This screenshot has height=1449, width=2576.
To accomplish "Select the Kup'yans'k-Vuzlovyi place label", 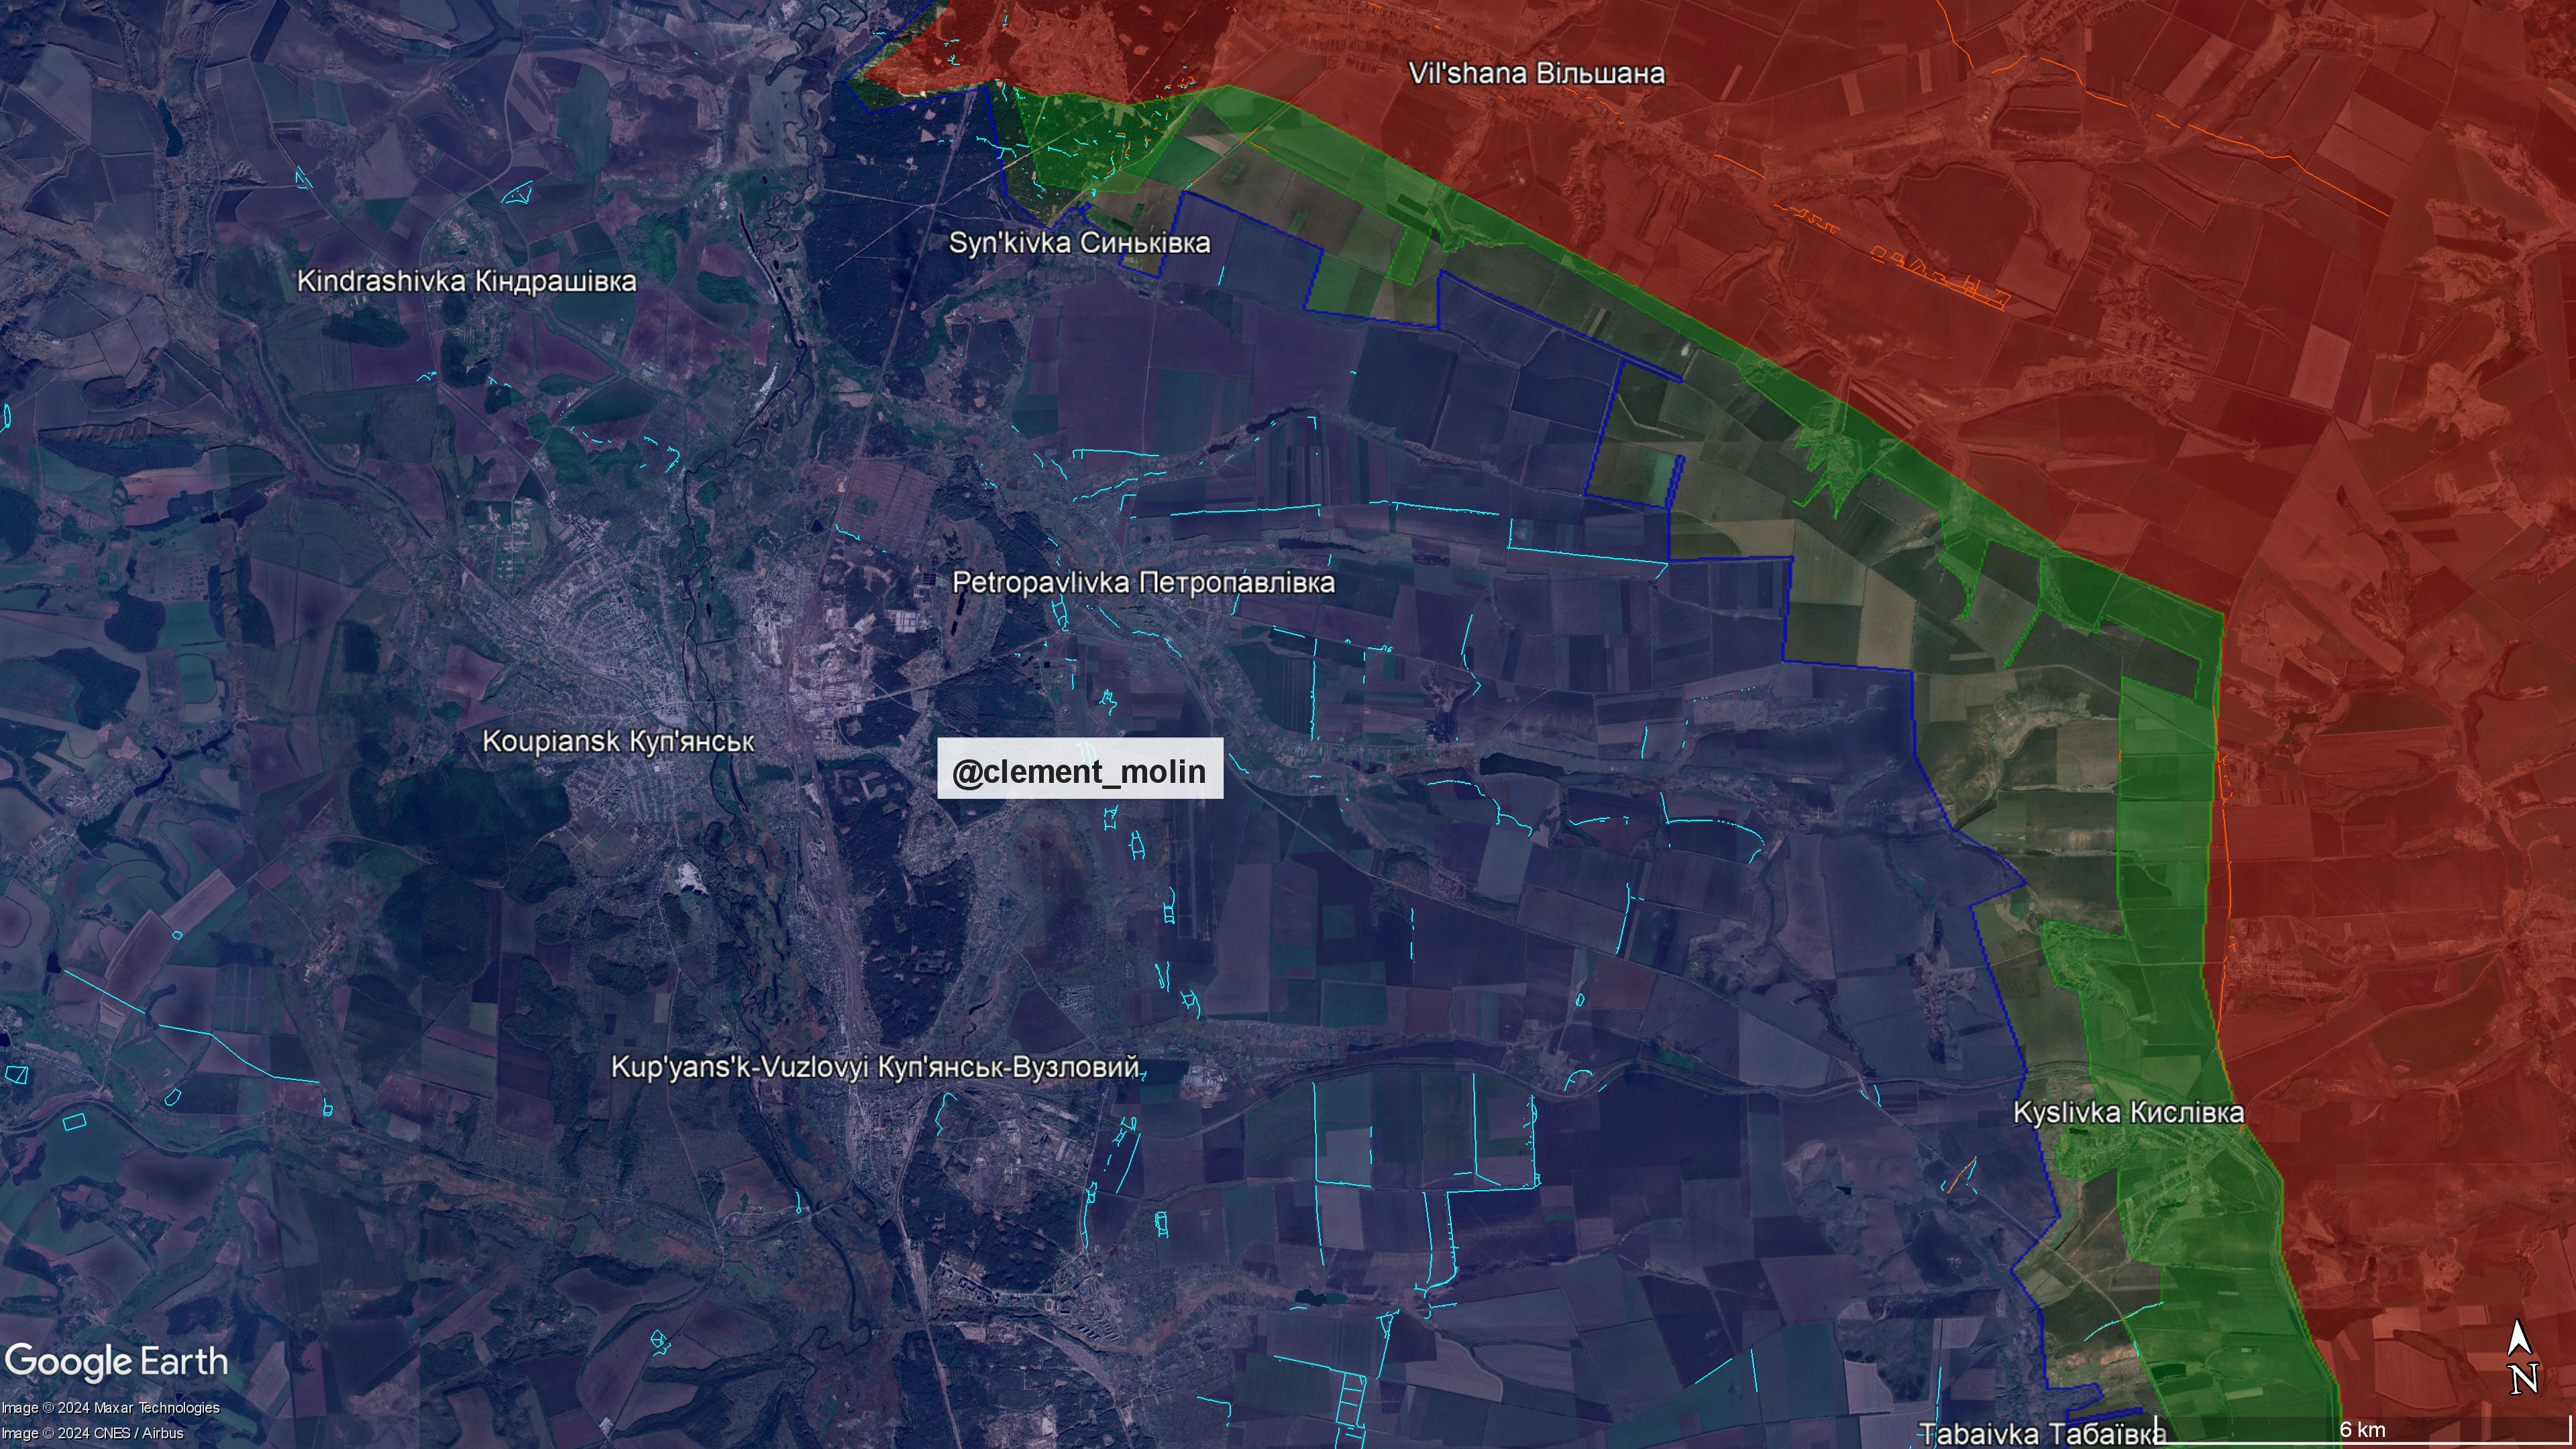I will point(875,1066).
